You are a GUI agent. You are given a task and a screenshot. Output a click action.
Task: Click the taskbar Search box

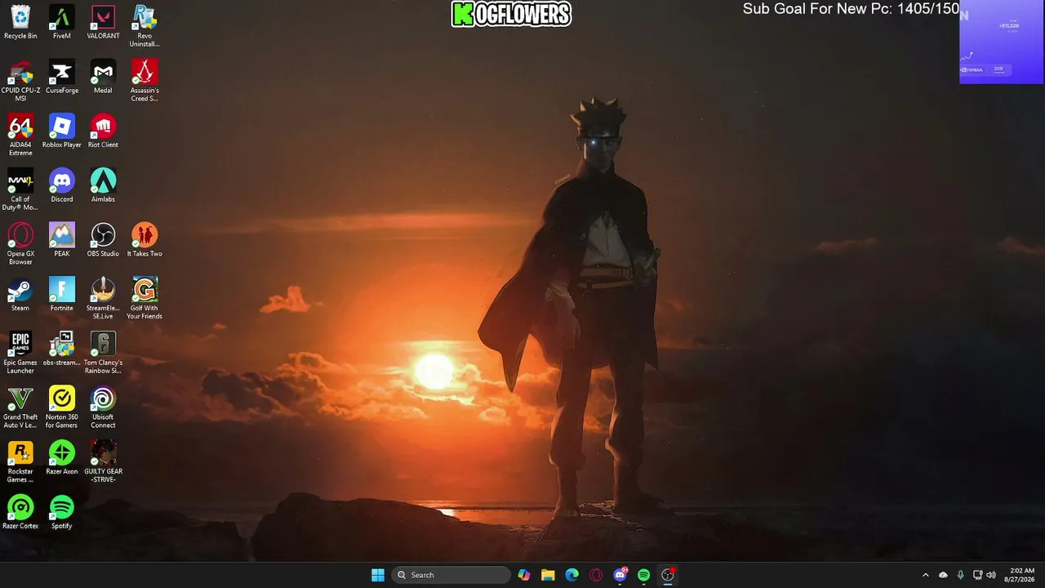tap(451, 575)
